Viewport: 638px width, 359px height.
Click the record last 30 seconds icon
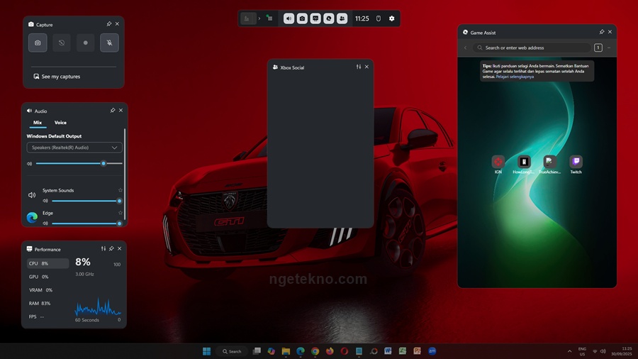[x=62, y=43]
